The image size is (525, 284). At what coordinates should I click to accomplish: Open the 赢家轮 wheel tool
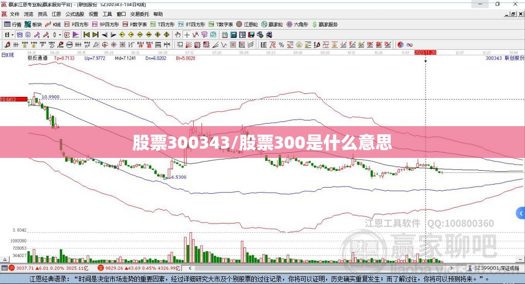272,25
